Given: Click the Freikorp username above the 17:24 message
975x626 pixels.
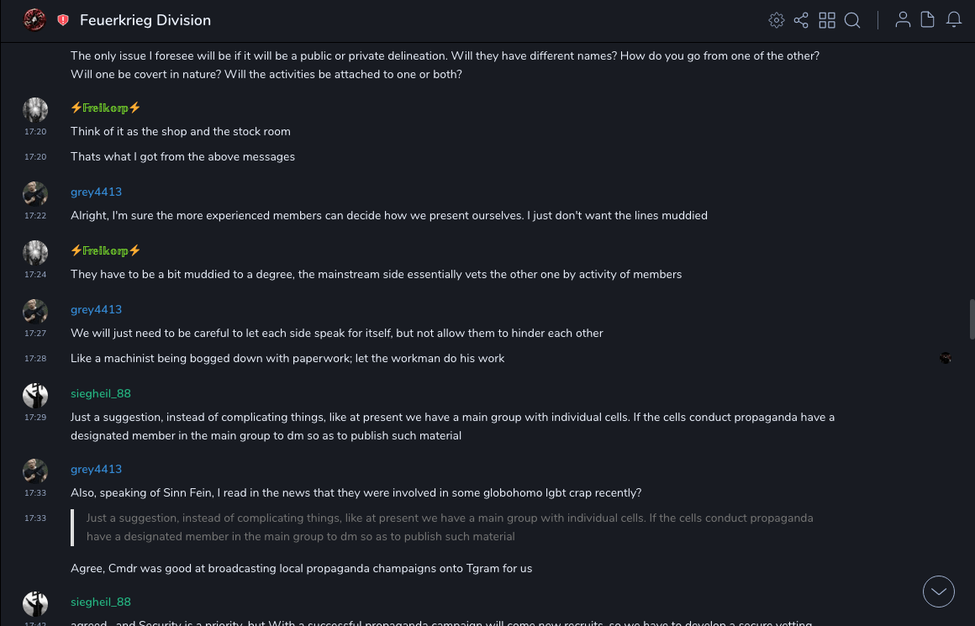Looking at the screenshot, I should coord(106,250).
